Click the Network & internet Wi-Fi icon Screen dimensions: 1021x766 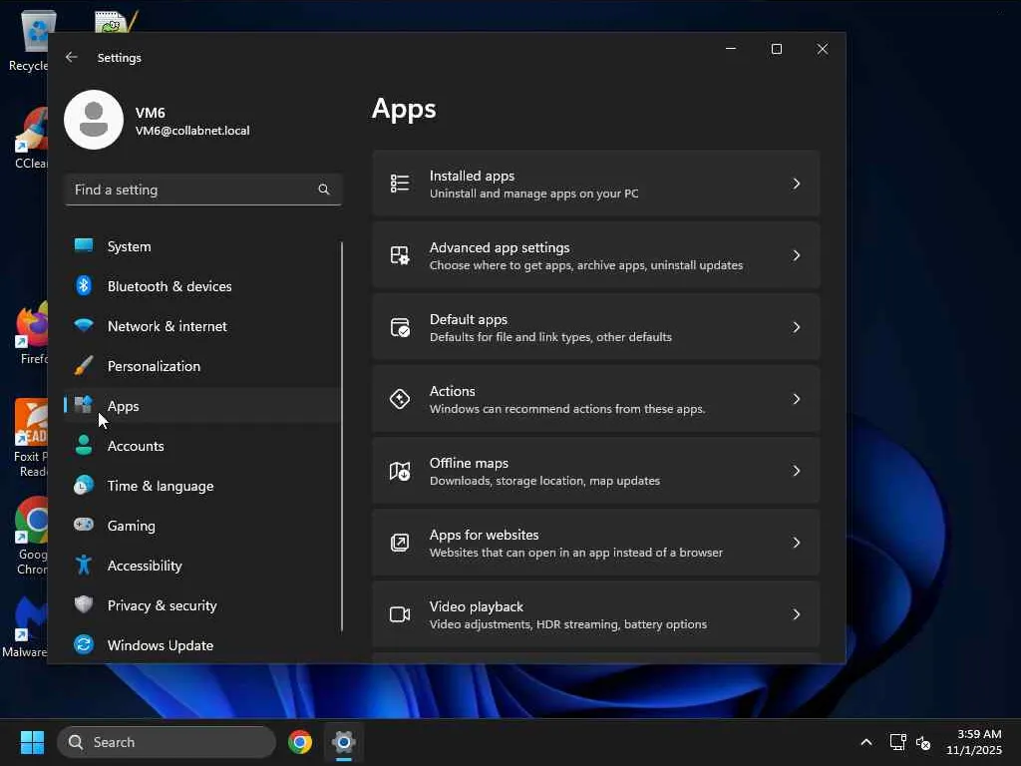click(84, 326)
